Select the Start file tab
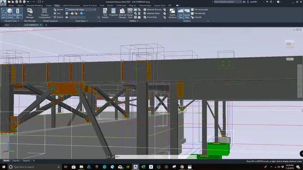Image resolution: width=303 pixels, height=170 pixels. [x=7, y=25]
